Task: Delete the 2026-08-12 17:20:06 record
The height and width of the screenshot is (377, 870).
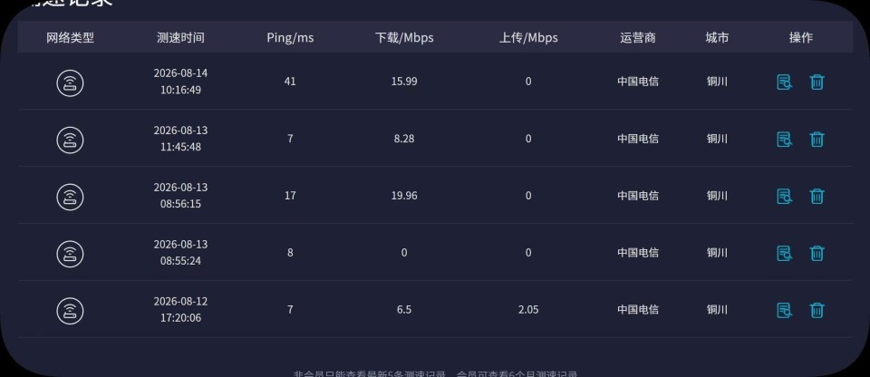Action: (x=817, y=310)
